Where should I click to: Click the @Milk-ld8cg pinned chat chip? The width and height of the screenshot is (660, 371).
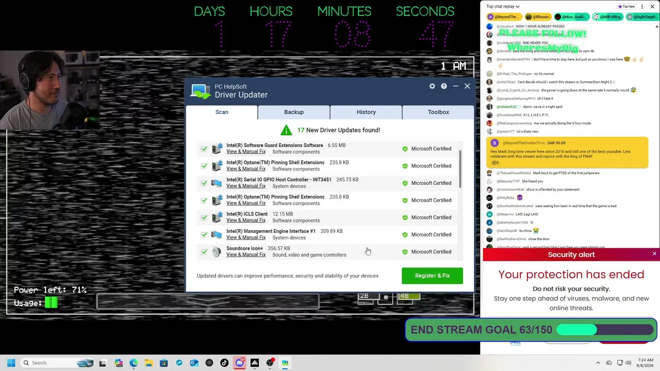click(x=607, y=17)
